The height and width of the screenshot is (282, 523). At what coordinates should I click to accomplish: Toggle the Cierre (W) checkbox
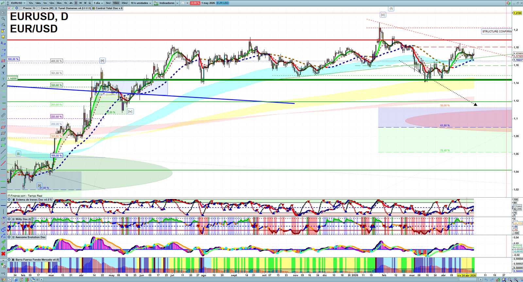(39, 8)
